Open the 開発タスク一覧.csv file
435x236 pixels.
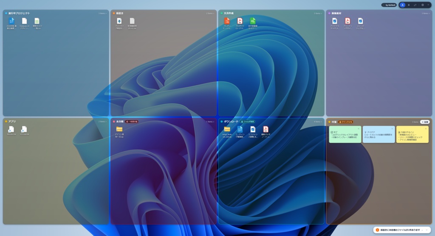point(37,23)
